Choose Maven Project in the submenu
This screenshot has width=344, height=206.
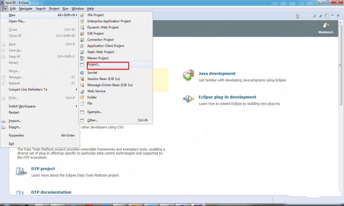click(98, 58)
